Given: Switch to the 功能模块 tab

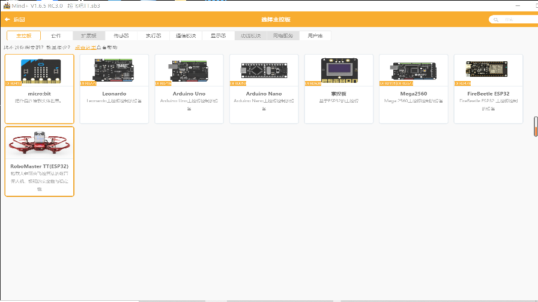Looking at the screenshot, I should tap(250, 35).
